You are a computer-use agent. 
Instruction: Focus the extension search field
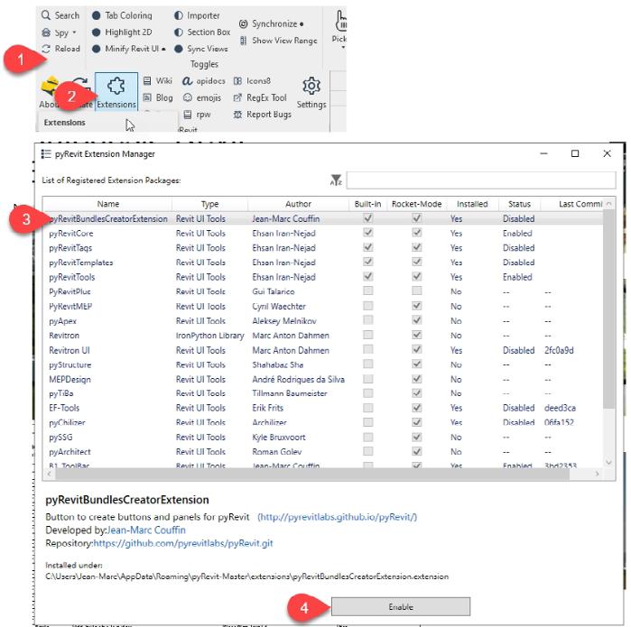[481, 180]
